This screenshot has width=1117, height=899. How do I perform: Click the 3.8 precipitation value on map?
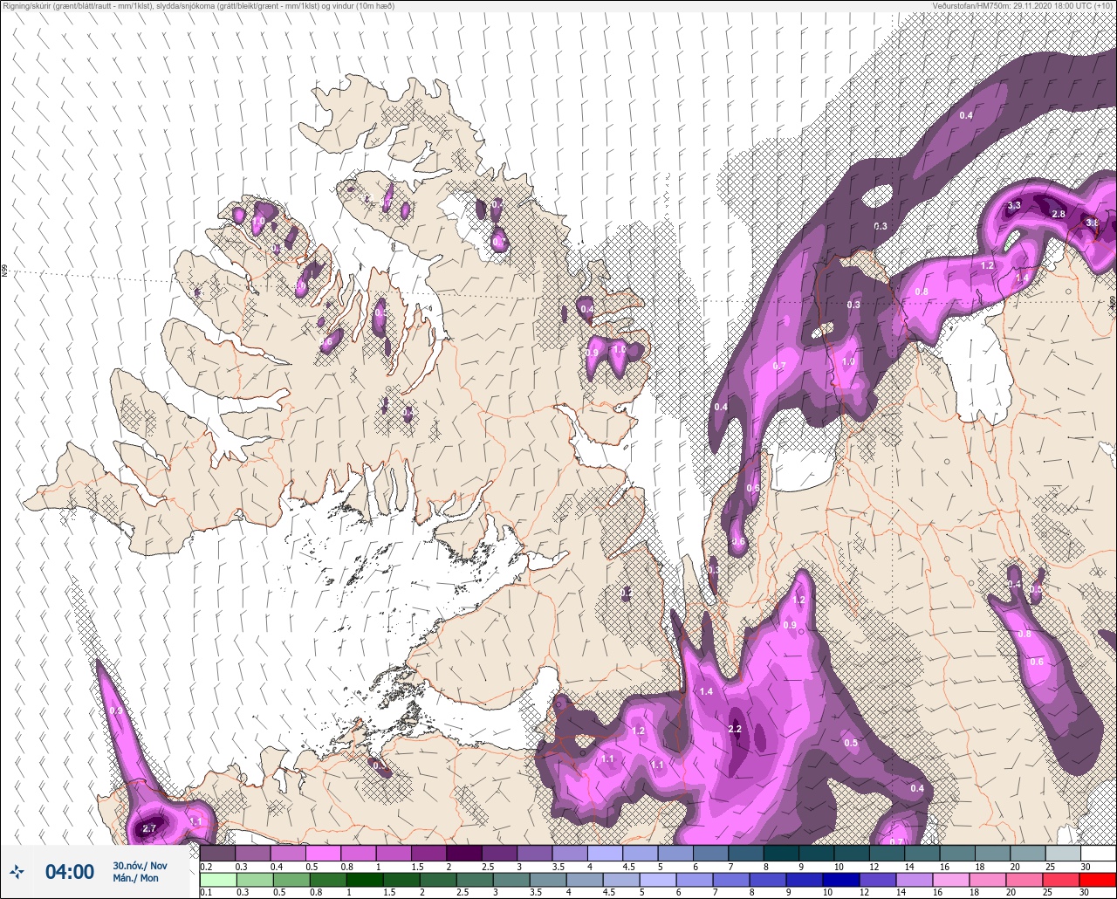1092,223
